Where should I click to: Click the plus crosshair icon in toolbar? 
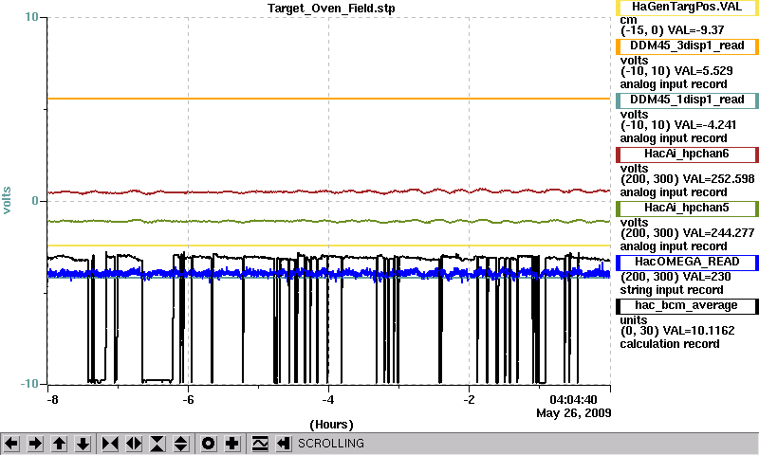pos(232,444)
